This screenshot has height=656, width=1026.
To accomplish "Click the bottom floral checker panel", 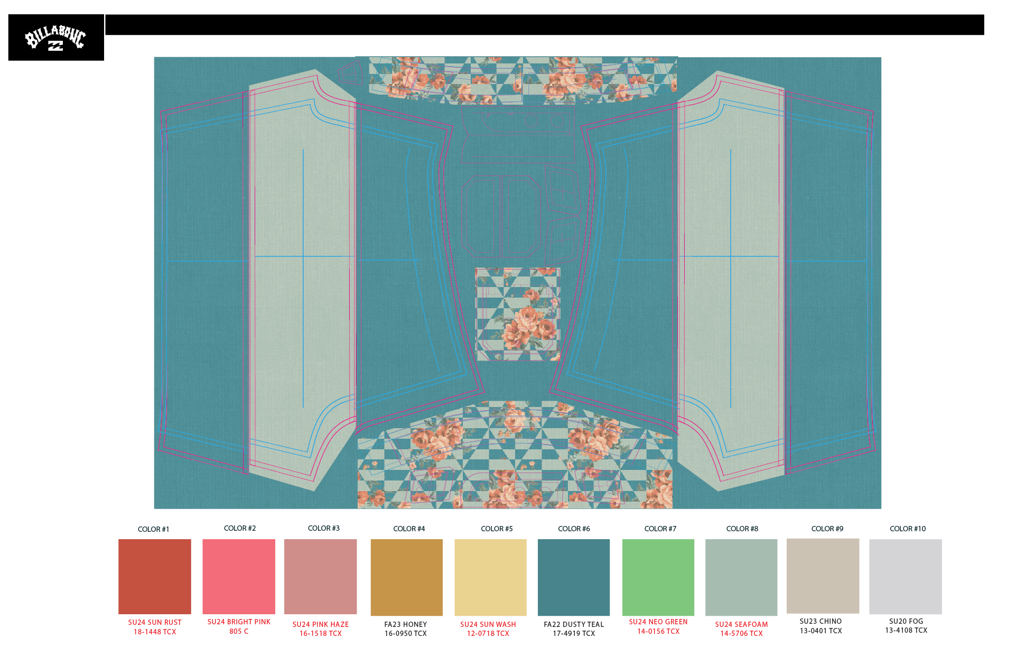I will tap(515, 456).
